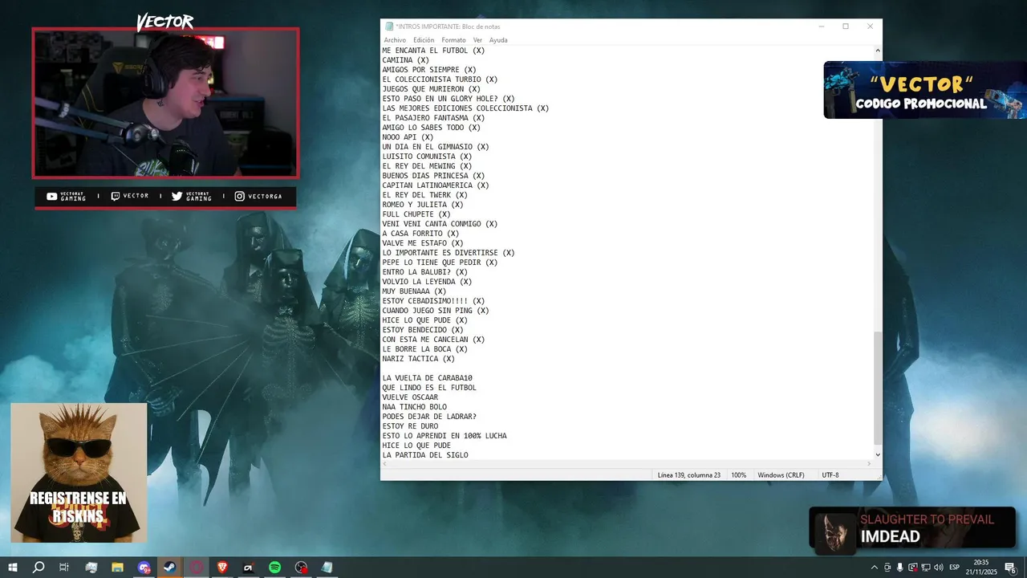Open File Explorer from the taskbar

(x=117, y=568)
